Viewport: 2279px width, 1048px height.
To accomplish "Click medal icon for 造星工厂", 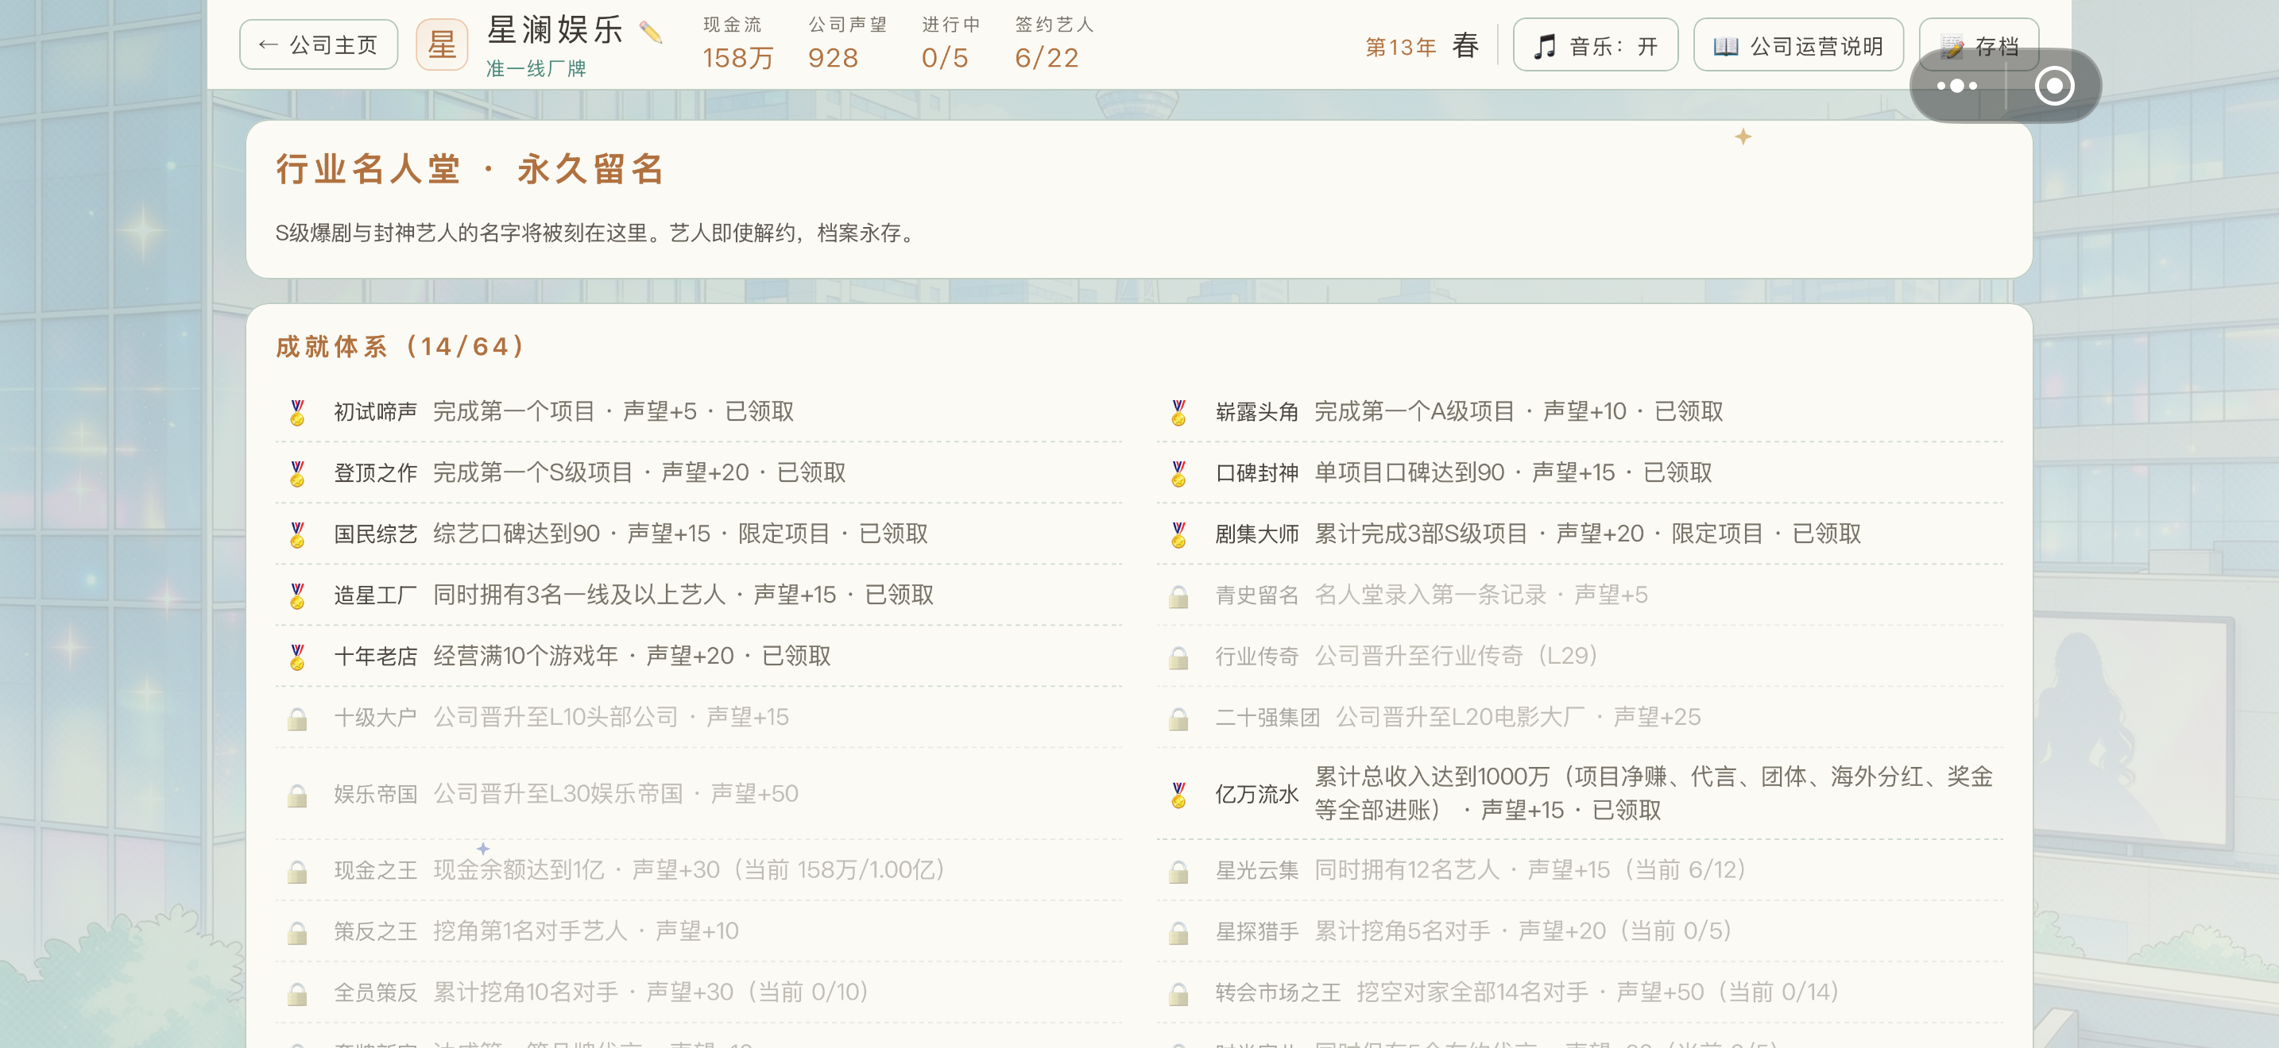I will point(297,595).
